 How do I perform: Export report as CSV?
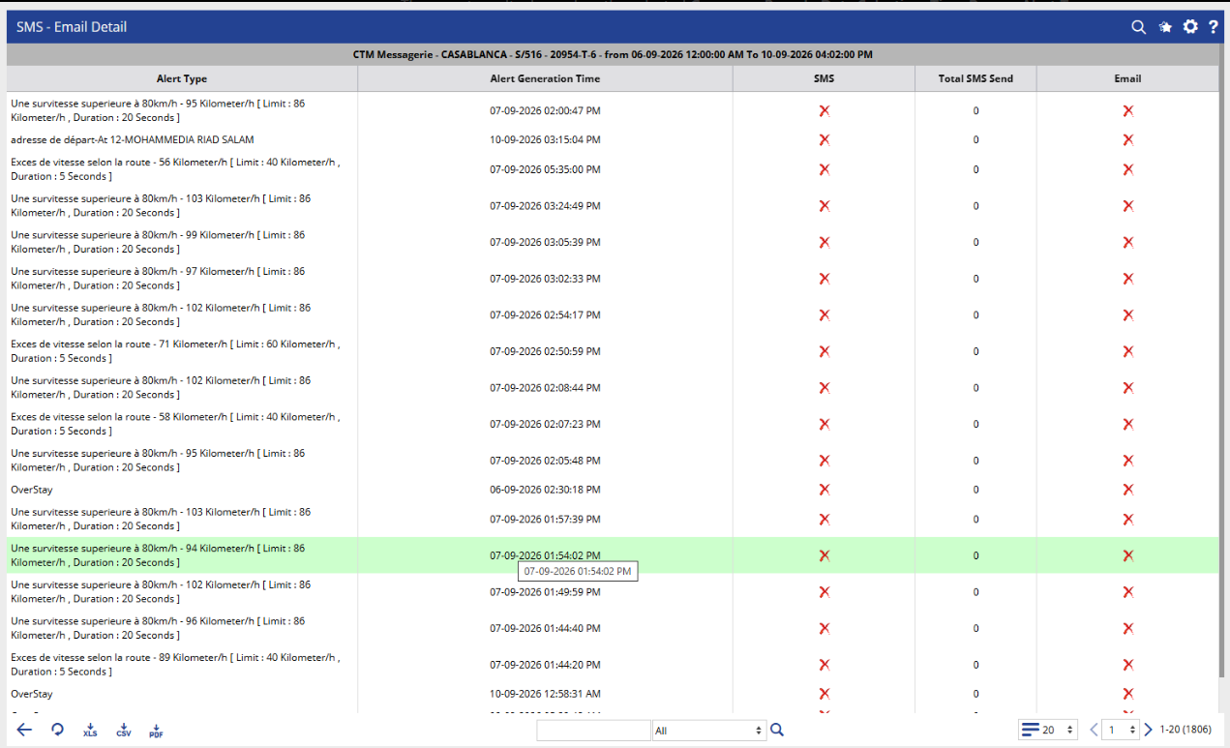tap(123, 731)
